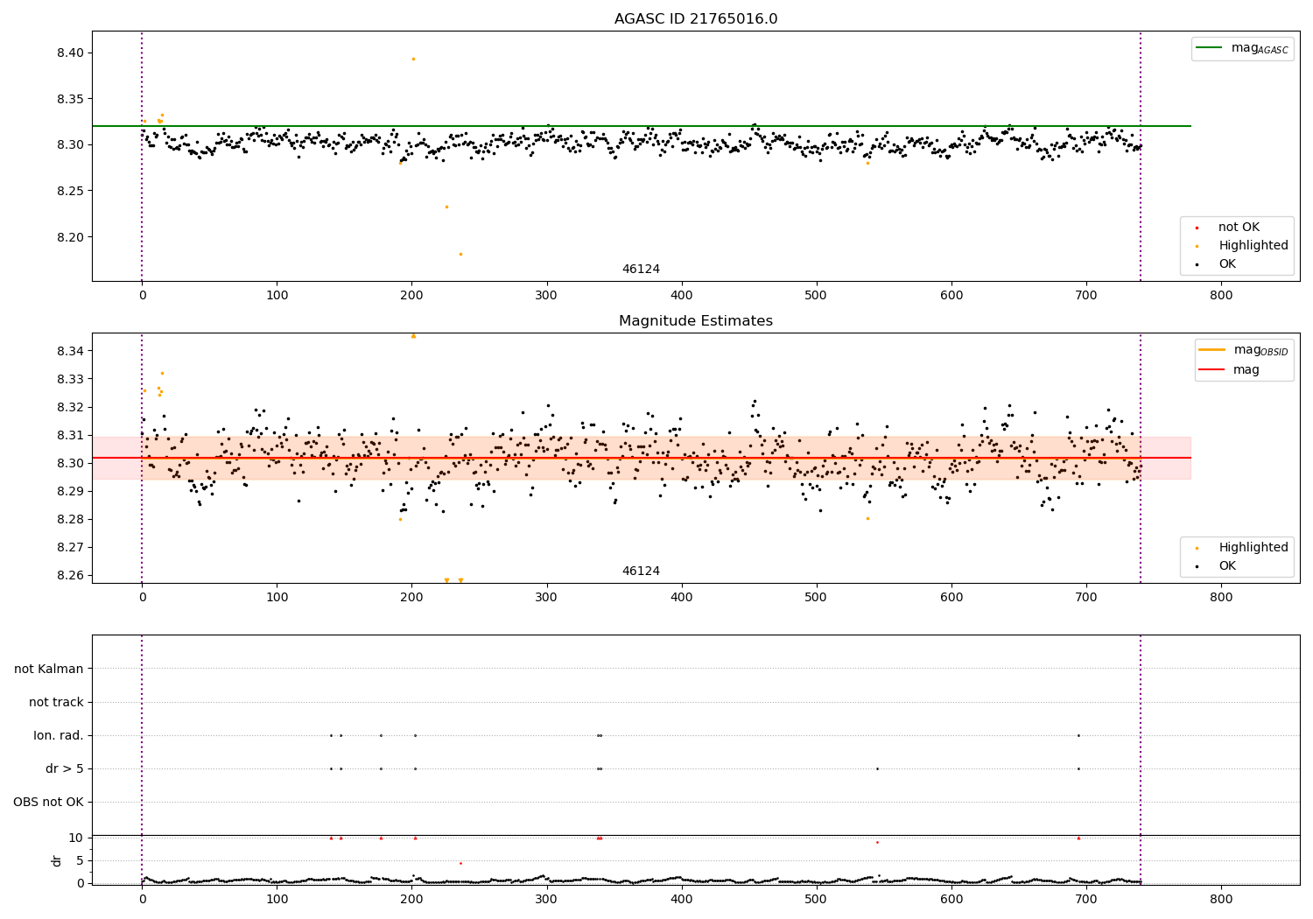Click the 'dr > 5' point near x=545
This screenshot has height=919, width=1313.
pyautogui.click(x=877, y=768)
